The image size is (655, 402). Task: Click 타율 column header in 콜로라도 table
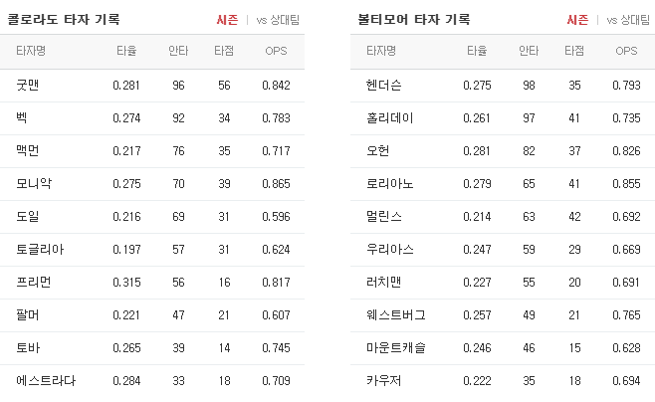coord(126,51)
